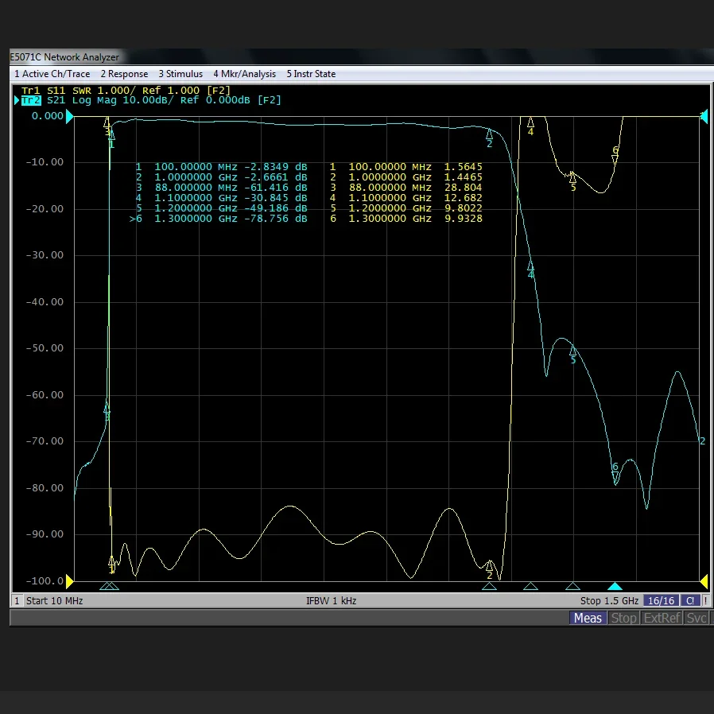Click the -50.00 scale label
The width and height of the screenshot is (714, 714).
pos(45,348)
